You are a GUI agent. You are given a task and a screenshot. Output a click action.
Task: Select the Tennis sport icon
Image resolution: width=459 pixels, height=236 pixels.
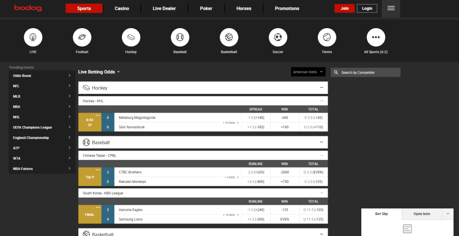(327, 38)
